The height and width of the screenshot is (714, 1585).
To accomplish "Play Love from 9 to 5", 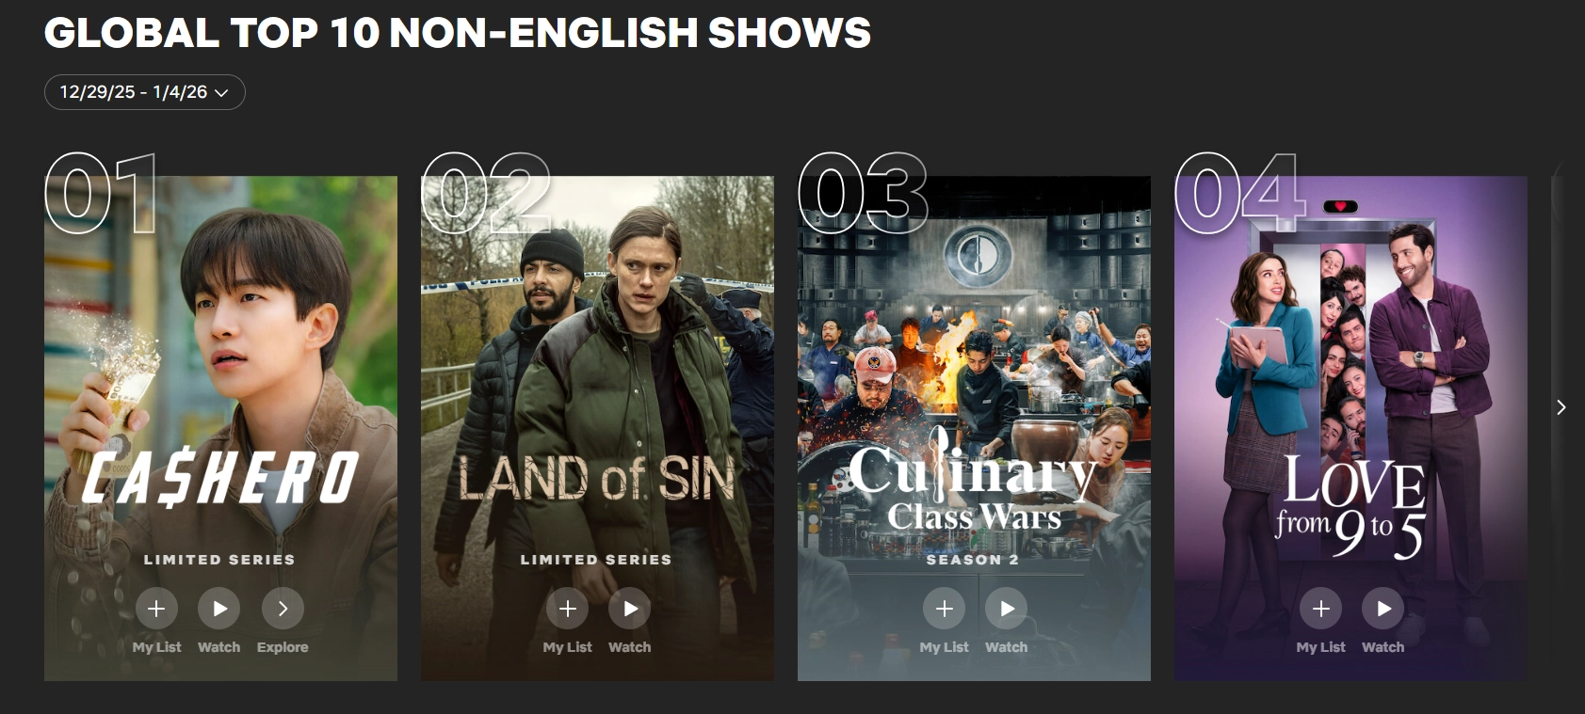I will (1383, 609).
